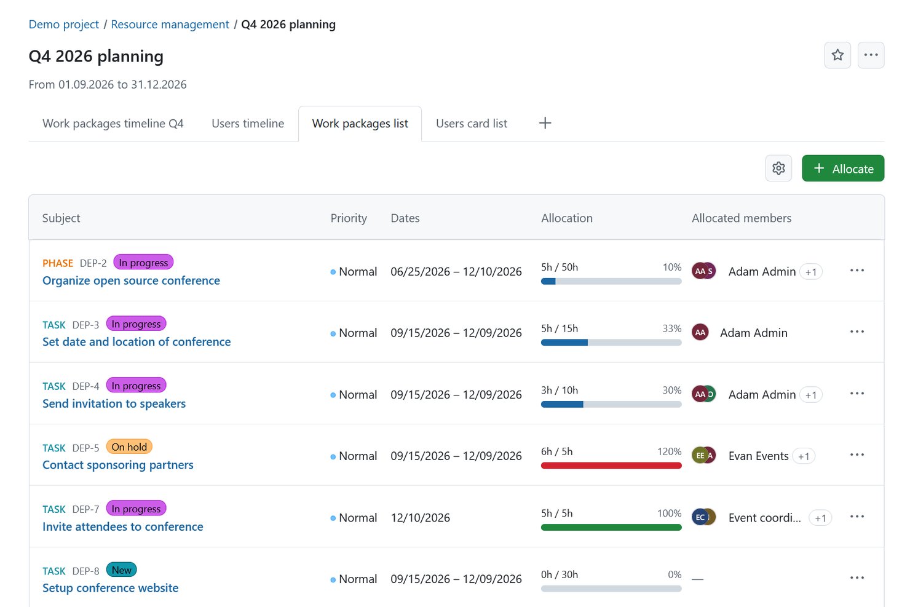The width and height of the screenshot is (910, 607).
Task: Open the more actions menu beside the star
Action: [x=871, y=55]
